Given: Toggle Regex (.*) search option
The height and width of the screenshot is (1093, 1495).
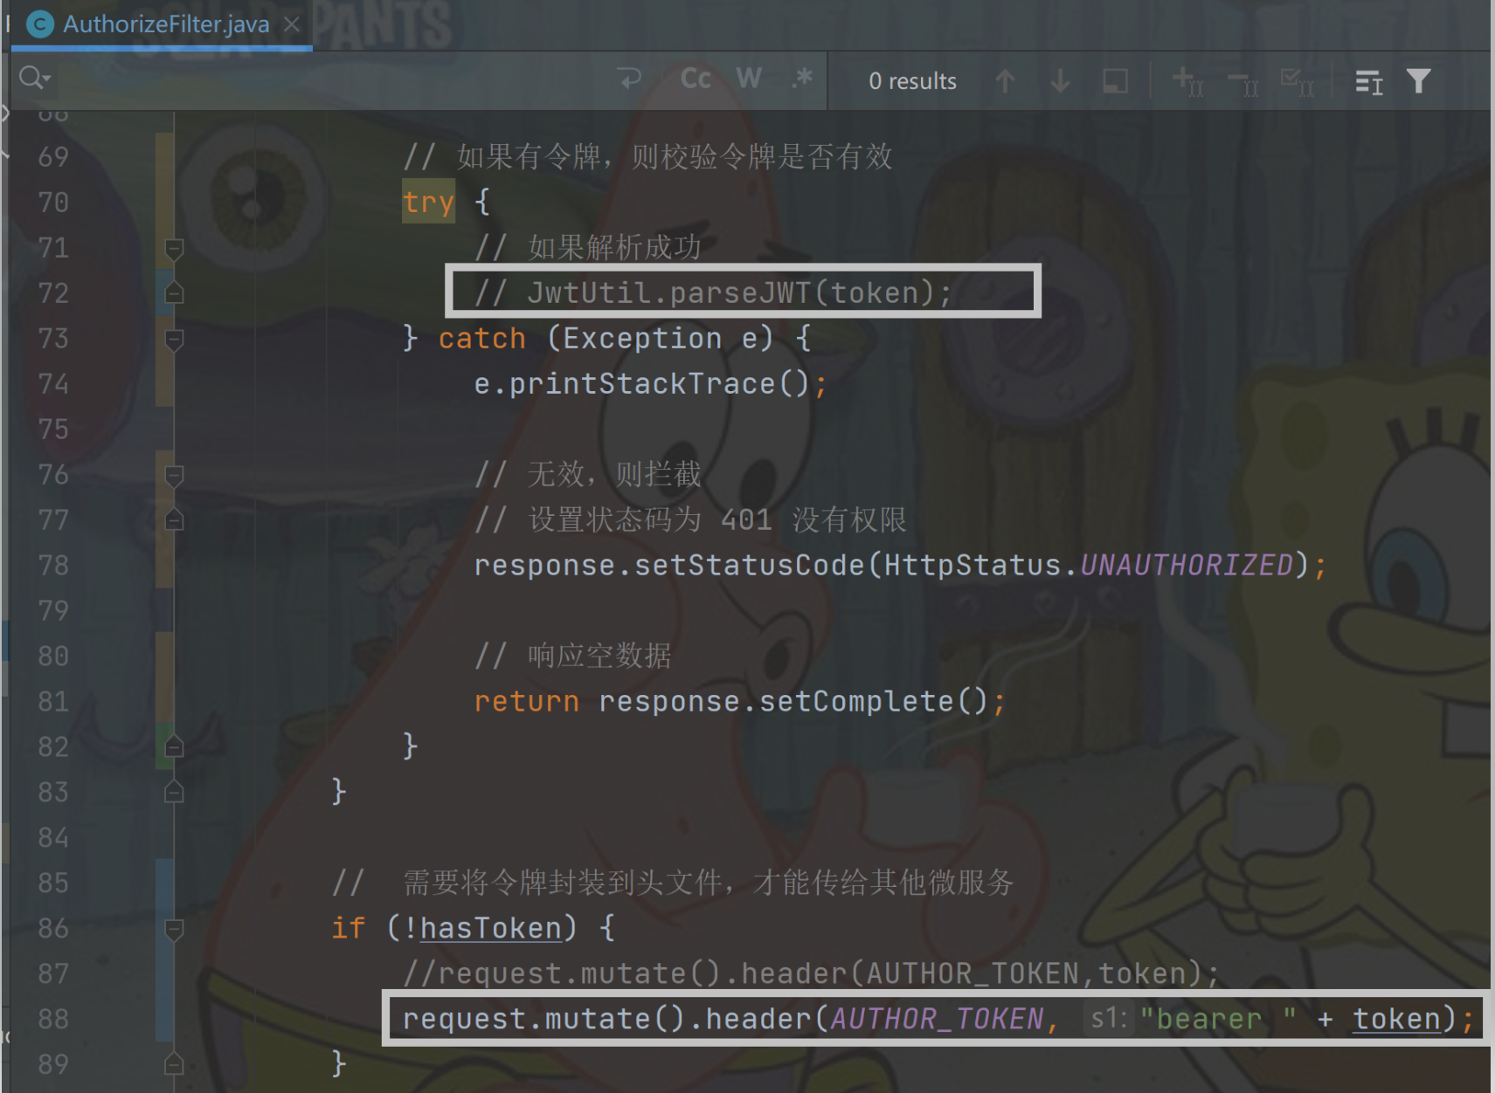Looking at the screenshot, I should coord(802,79).
